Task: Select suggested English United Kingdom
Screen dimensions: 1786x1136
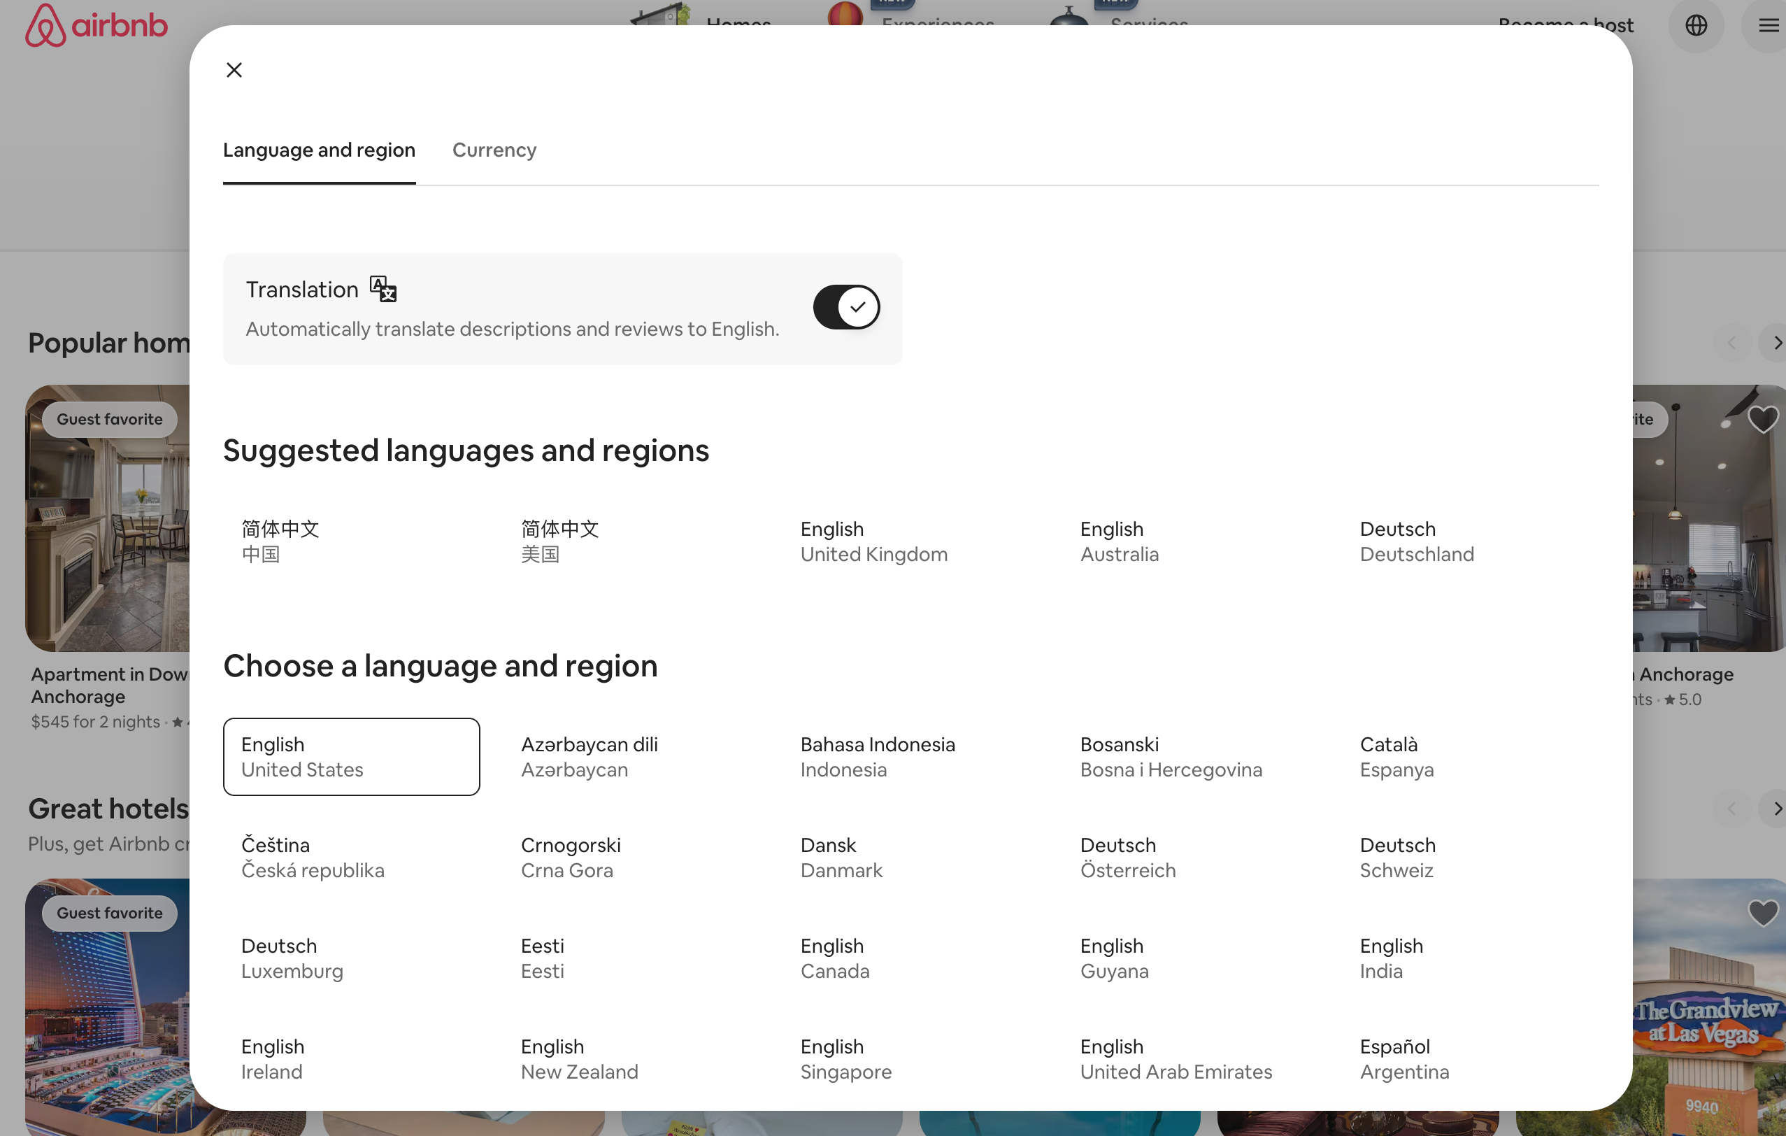Action: 910,541
